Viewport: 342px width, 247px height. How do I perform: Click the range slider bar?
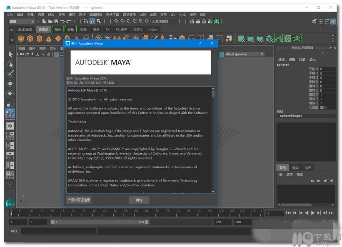pyautogui.click(x=100, y=222)
